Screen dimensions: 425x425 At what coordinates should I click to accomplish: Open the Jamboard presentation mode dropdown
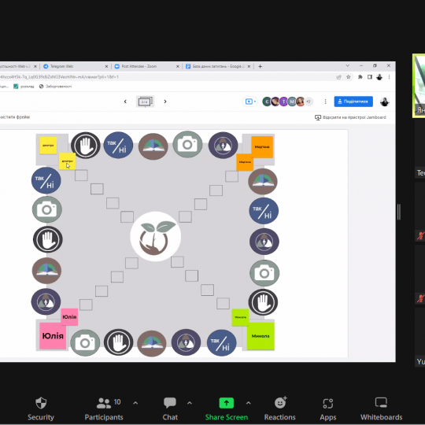250,102
